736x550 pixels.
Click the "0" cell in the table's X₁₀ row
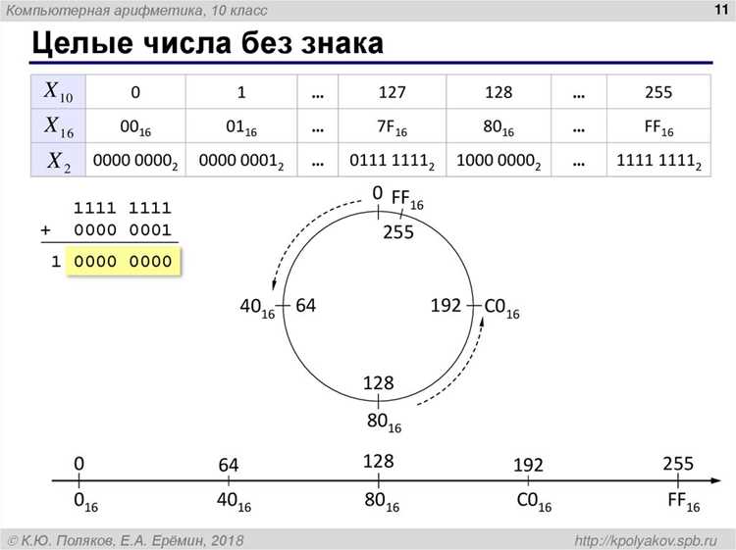(x=135, y=91)
